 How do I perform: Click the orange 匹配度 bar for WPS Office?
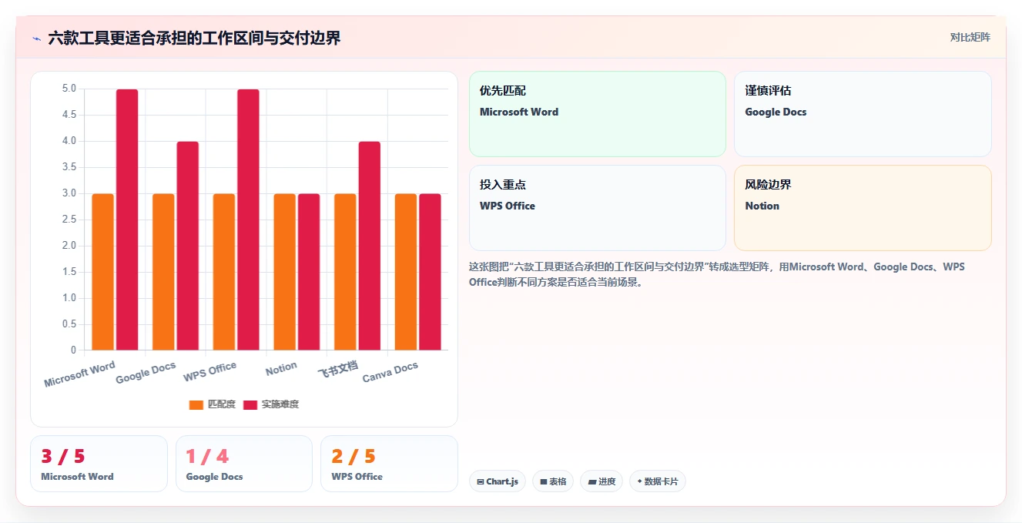pos(224,272)
